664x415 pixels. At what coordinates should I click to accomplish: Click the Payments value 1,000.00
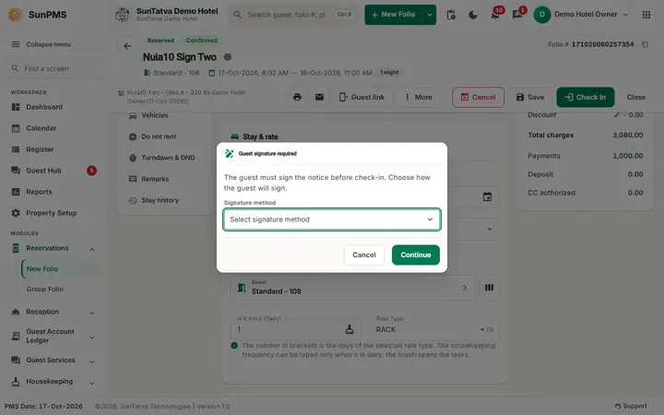628,156
